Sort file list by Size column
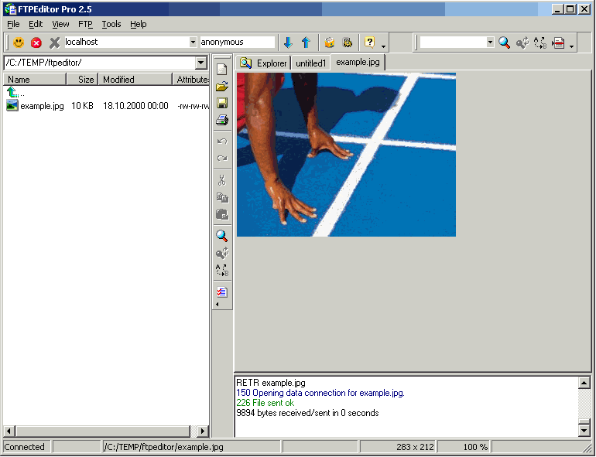Image resolution: width=596 pixels, height=457 pixels. click(83, 80)
